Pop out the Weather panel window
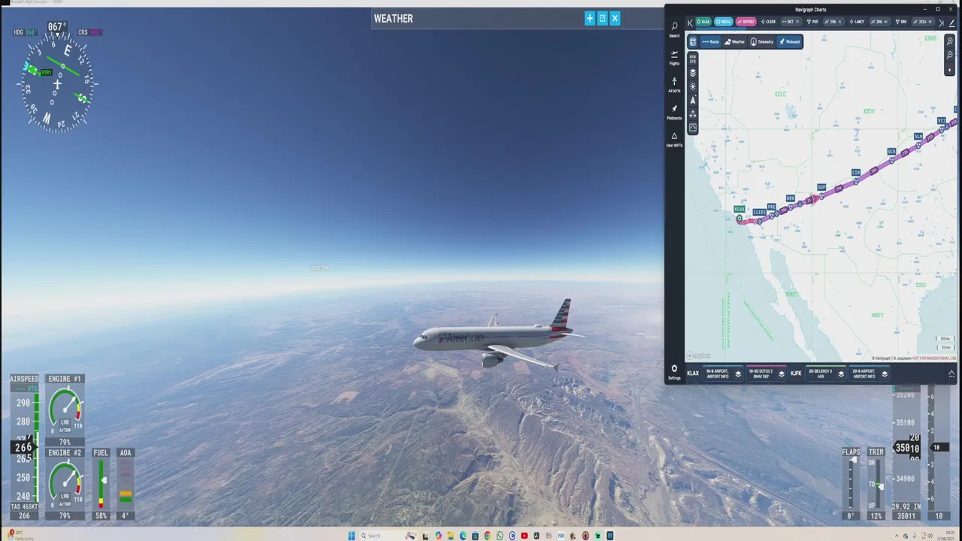 602,19
